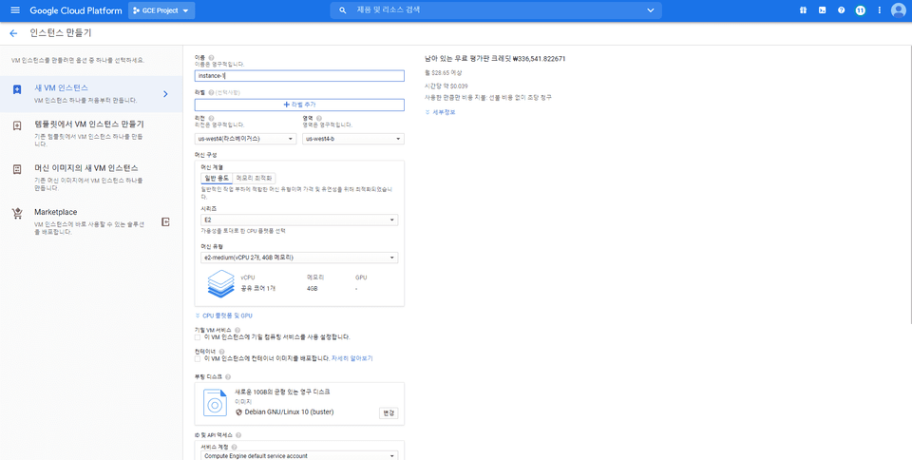The height and width of the screenshot is (460, 912).
Task: Click help icon next to 부팅 디스크
Action: pyautogui.click(x=227, y=377)
